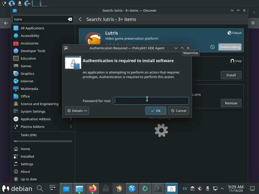The width and height of the screenshot is (259, 194).
Task: Click the back arrow on the left panel
Action: [x=6, y=23]
